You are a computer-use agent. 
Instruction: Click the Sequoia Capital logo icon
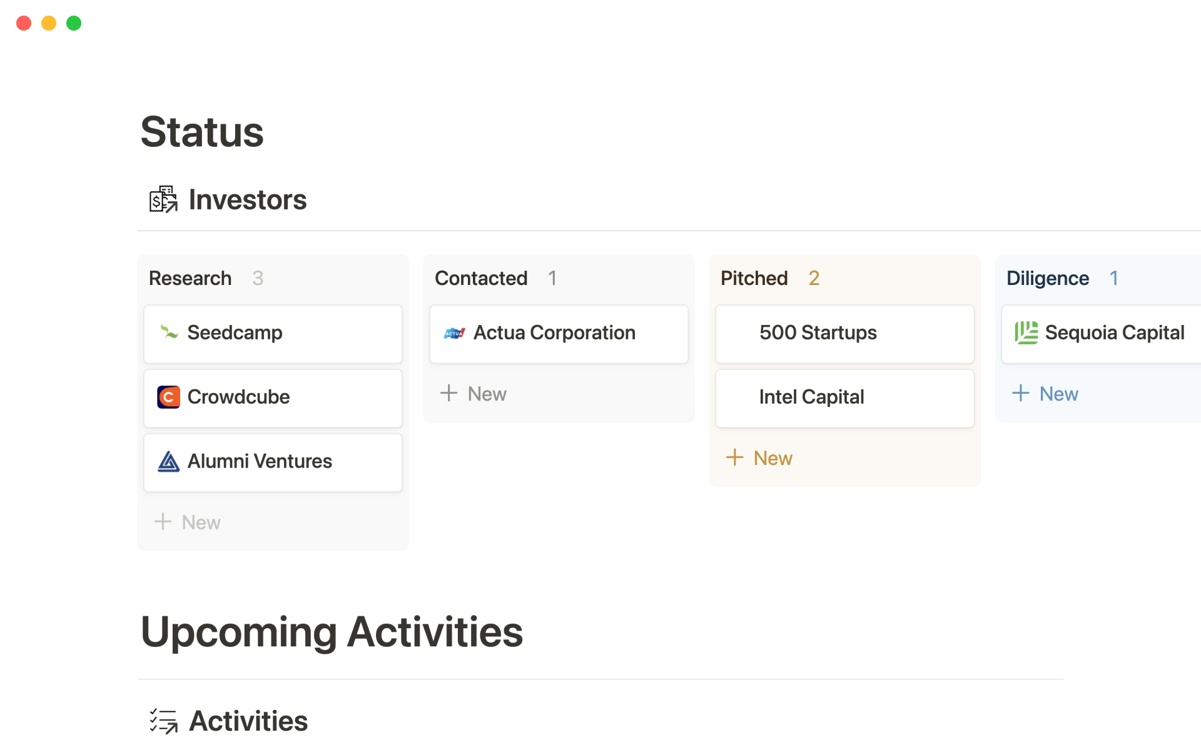(x=1026, y=332)
